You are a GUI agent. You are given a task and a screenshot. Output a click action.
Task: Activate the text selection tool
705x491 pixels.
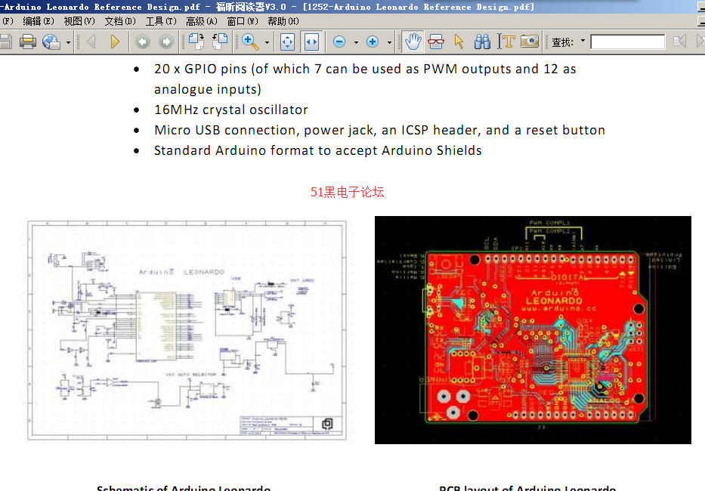tap(506, 42)
